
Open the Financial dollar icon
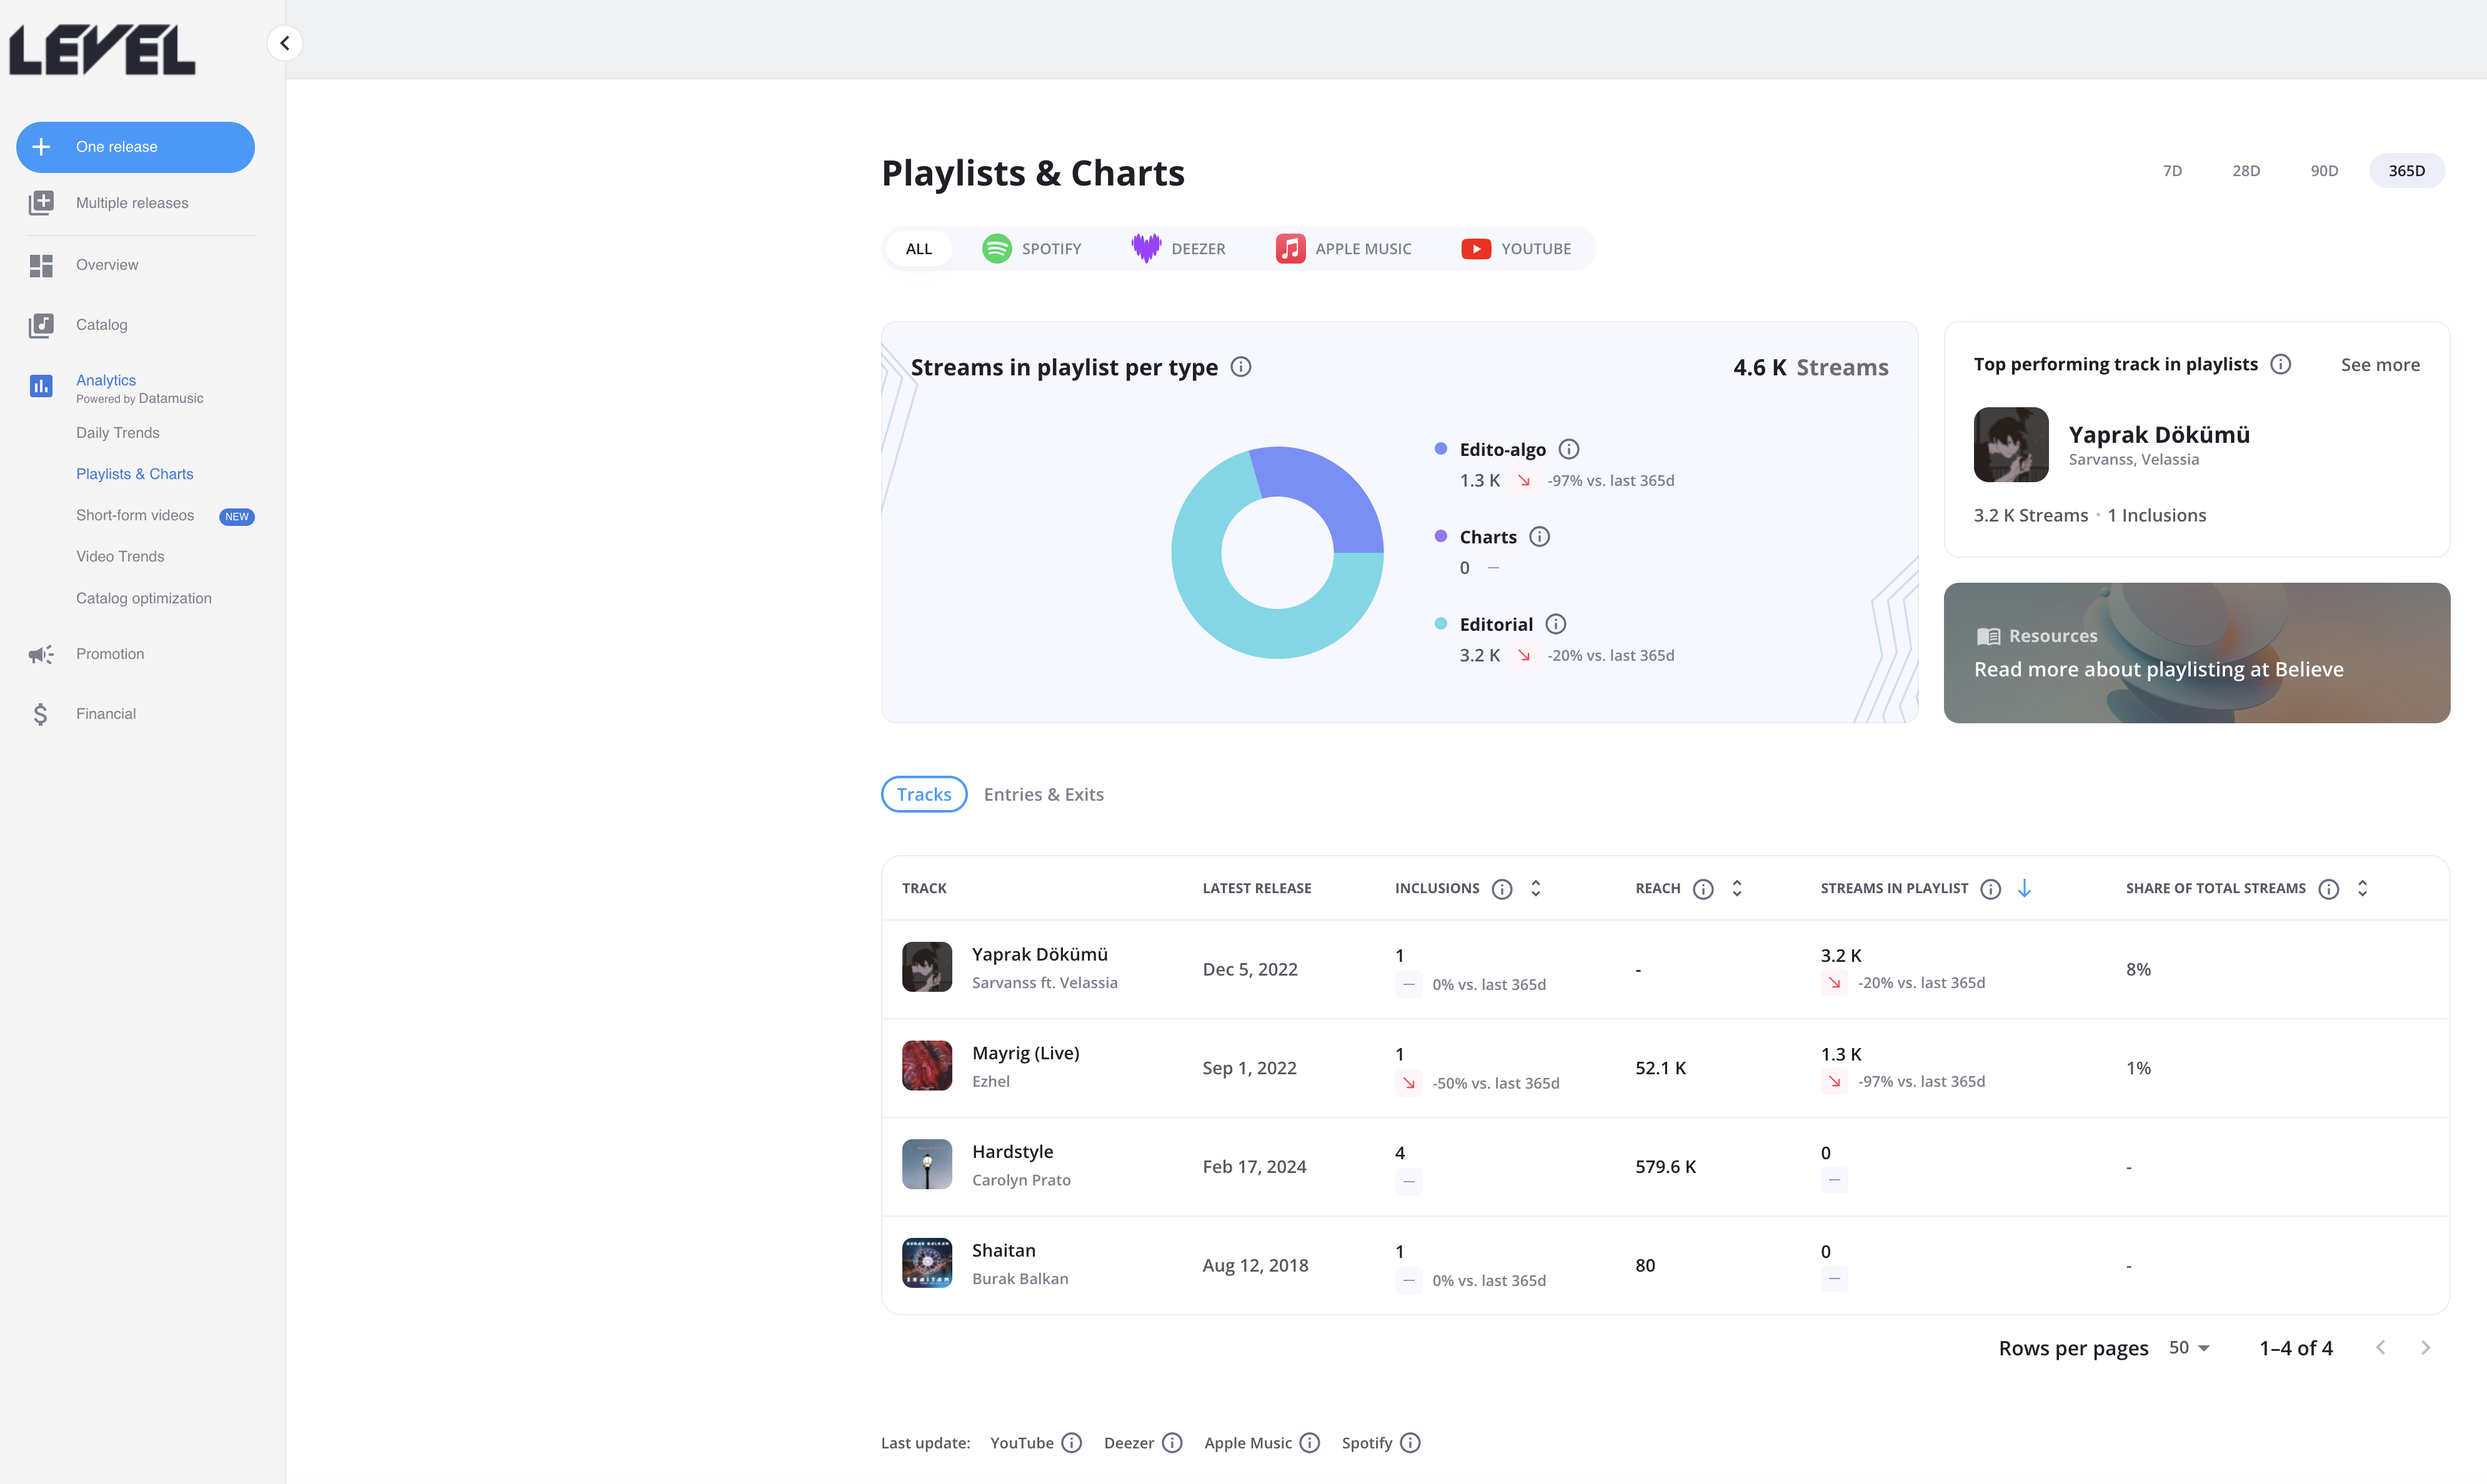(41, 714)
